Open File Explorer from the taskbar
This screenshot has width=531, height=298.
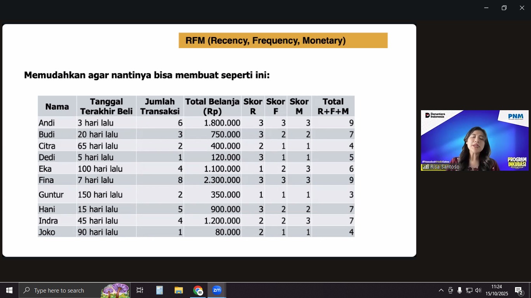pyautogui.click(x=178, y=290)
